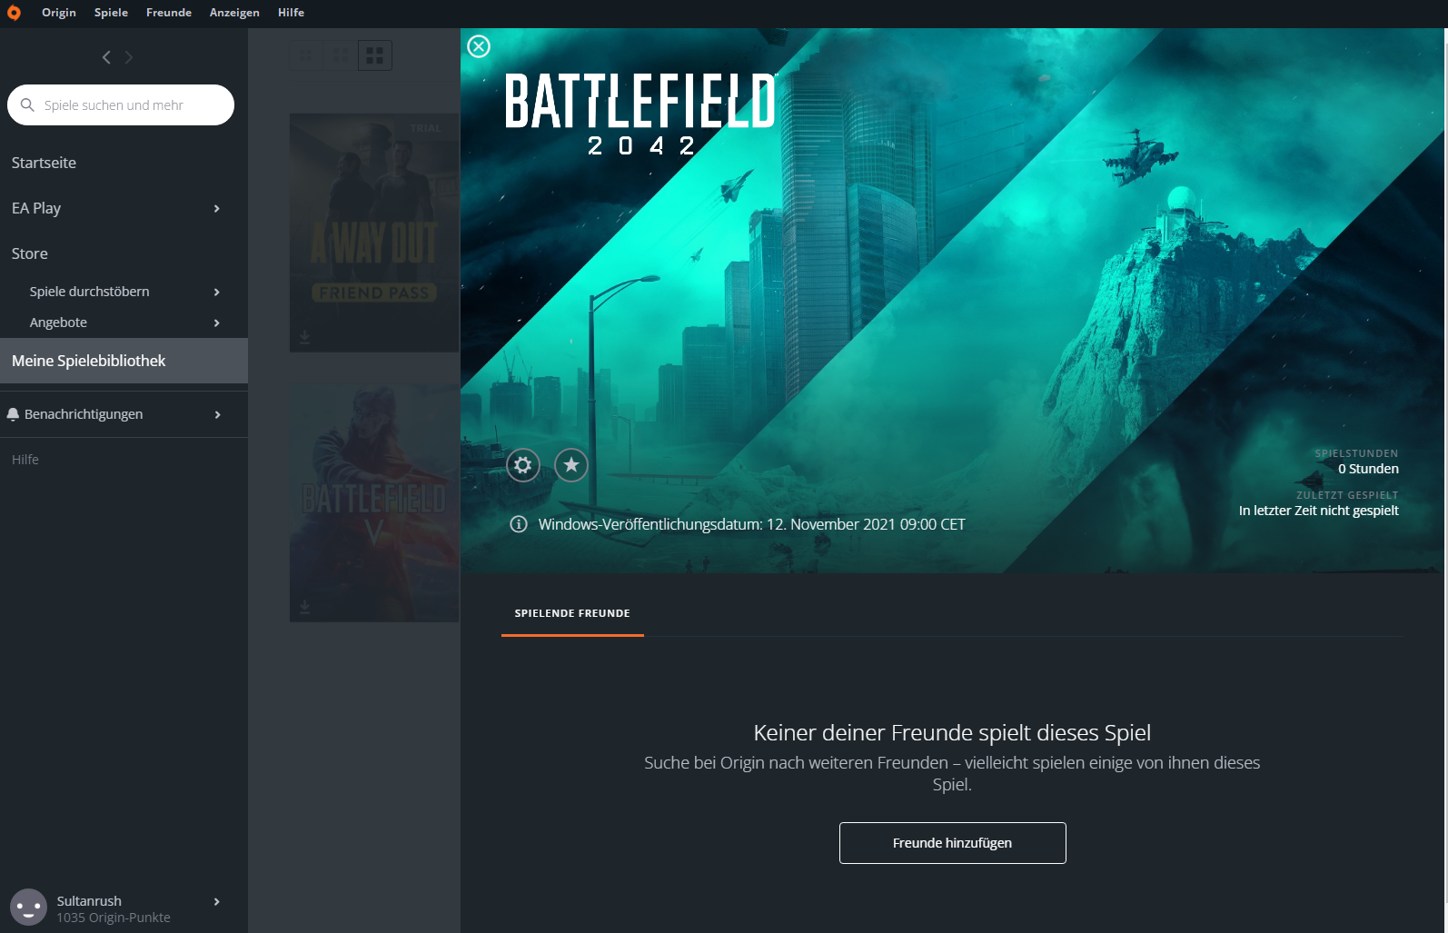Switch to medium grid view

341,56
